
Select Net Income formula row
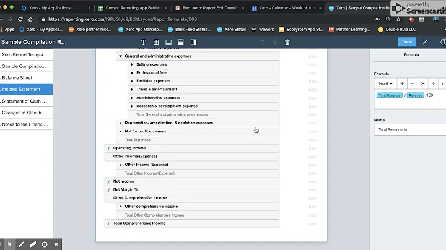(x=191, y=181)
